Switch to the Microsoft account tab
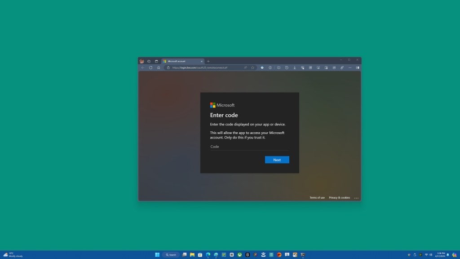 point(180,61)
